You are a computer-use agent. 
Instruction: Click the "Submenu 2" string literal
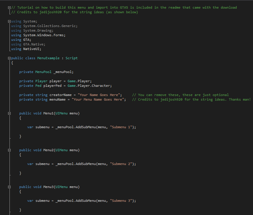[x=122, y=164]
